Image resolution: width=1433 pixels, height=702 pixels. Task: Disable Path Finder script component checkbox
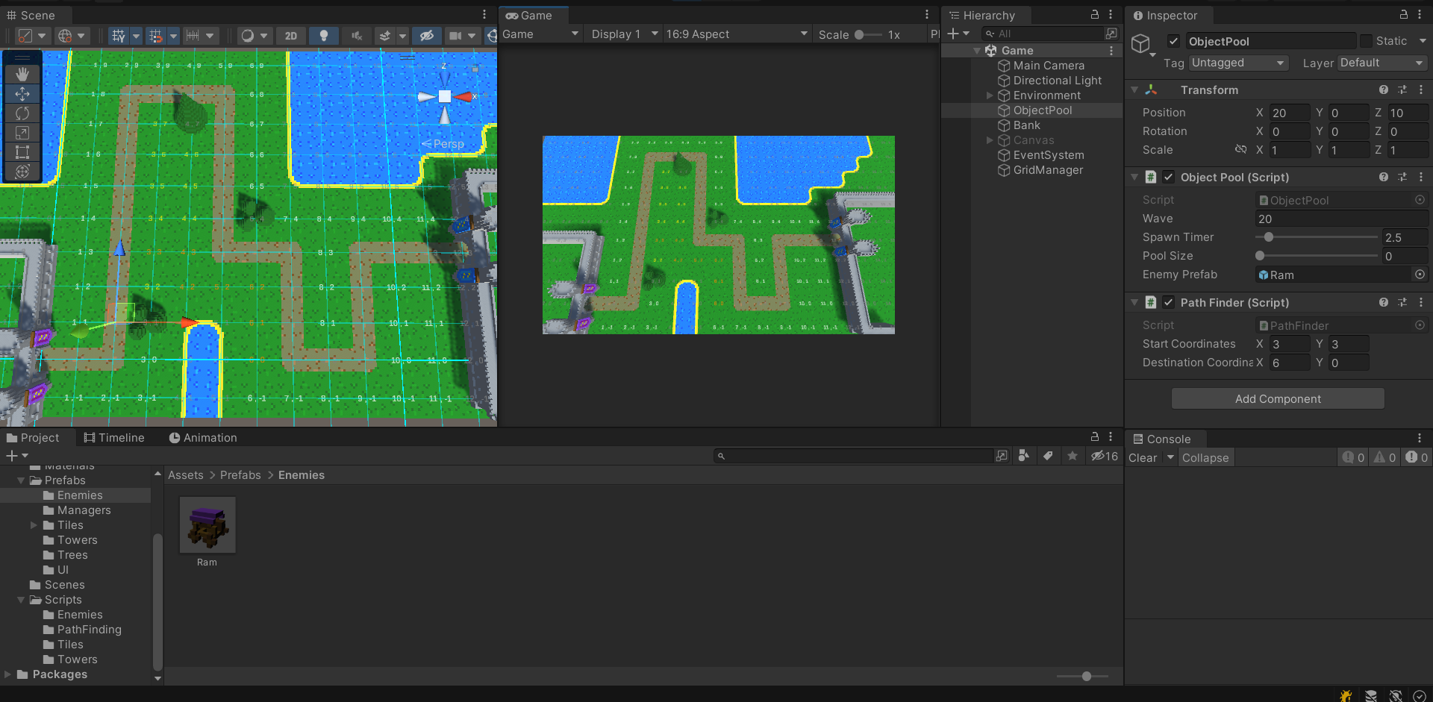1168,302
